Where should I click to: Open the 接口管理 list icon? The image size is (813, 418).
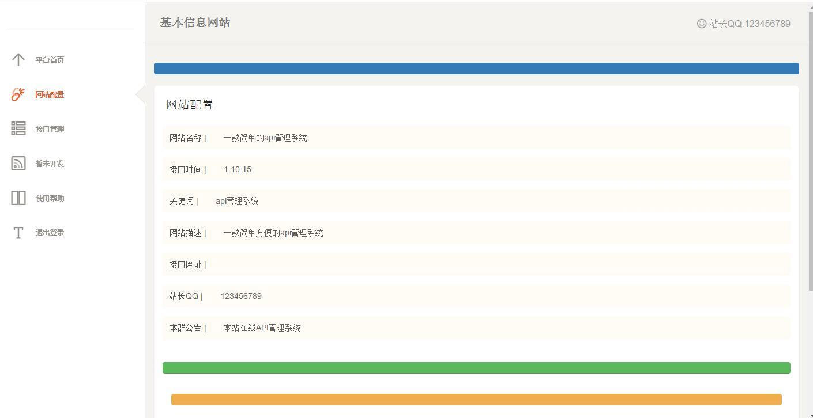pos(18,128)
